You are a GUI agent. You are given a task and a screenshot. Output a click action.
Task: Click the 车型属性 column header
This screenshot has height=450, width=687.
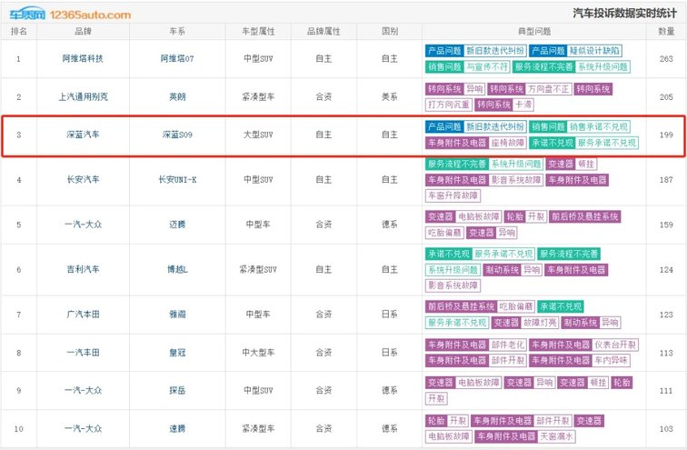258,31
